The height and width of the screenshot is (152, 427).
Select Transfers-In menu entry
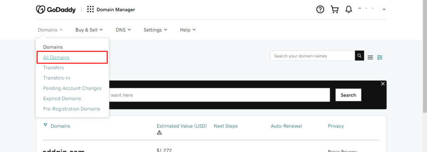tap(57, 78)
